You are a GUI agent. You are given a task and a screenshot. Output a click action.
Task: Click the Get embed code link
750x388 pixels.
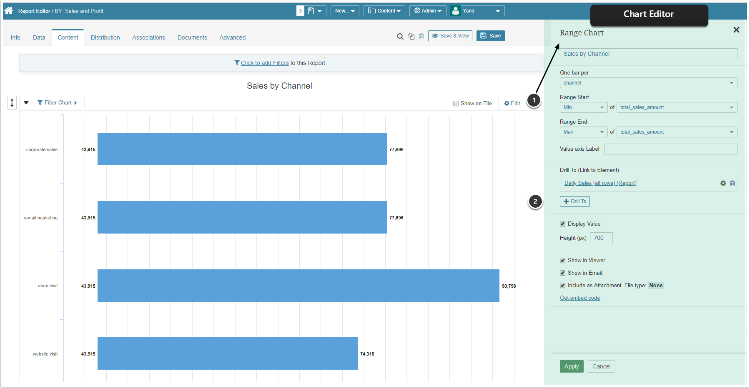pos(580,298)
